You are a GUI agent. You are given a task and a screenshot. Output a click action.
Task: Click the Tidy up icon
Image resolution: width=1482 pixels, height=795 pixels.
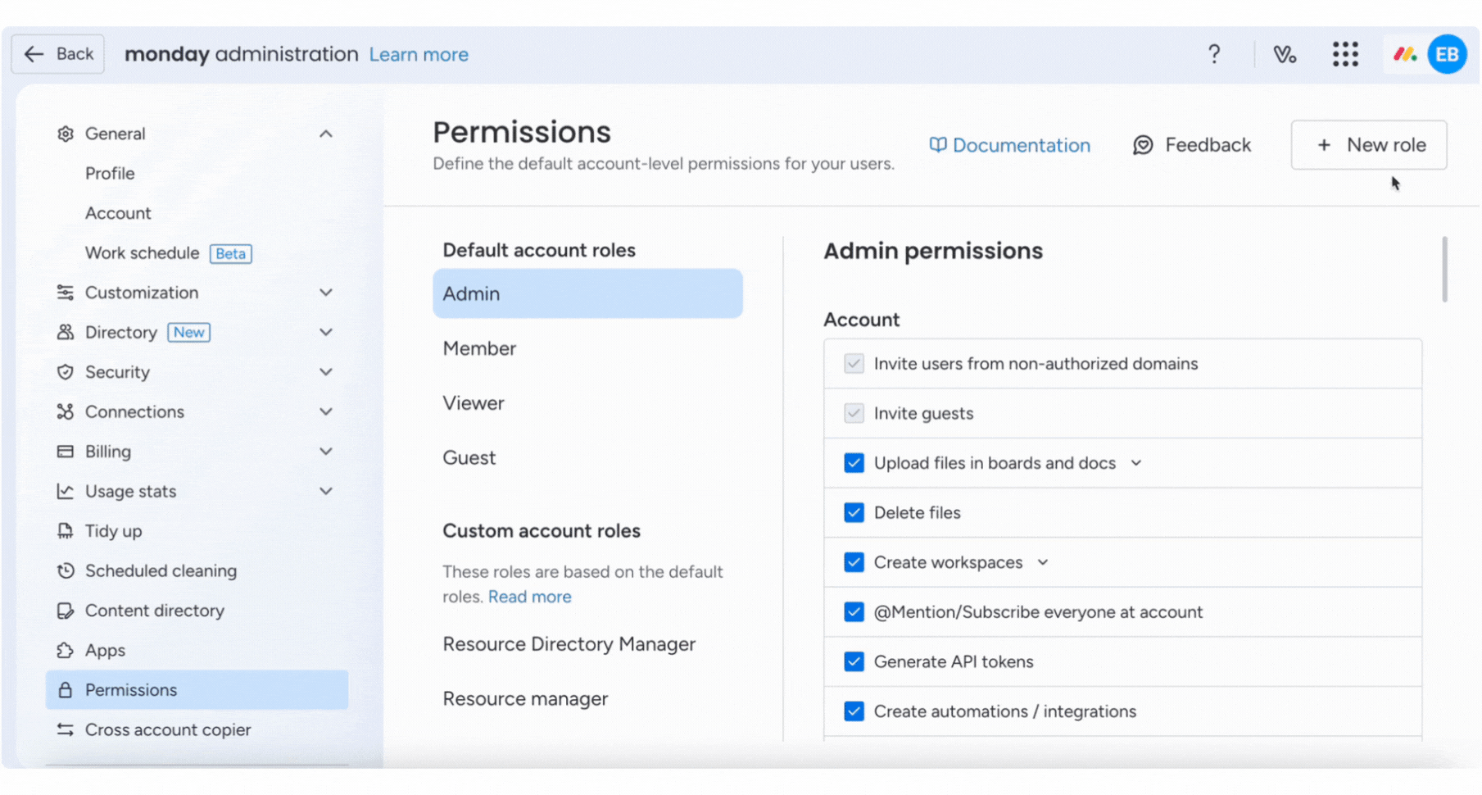coord(66,531)
